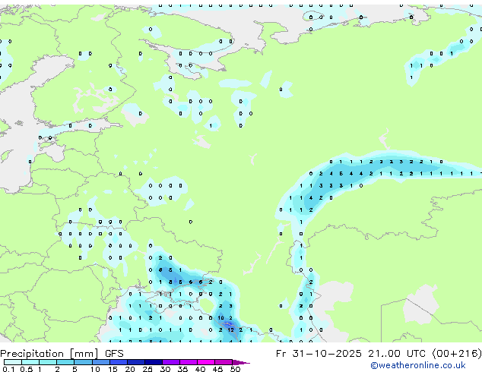482x372 pixels.
Task: Click the legend label '50'
Action: point(235,369)
